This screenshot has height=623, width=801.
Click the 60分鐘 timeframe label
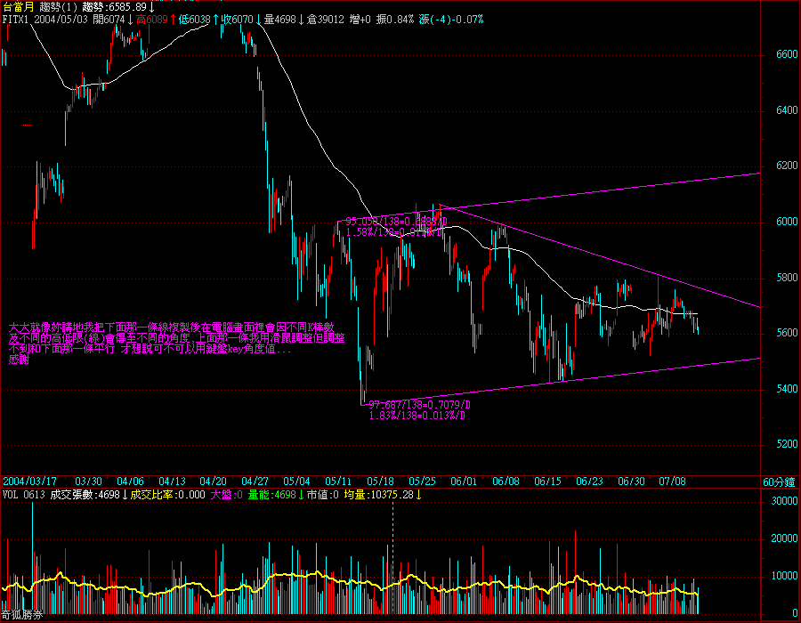[780, 481]
